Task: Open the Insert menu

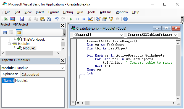Action: 40,12
